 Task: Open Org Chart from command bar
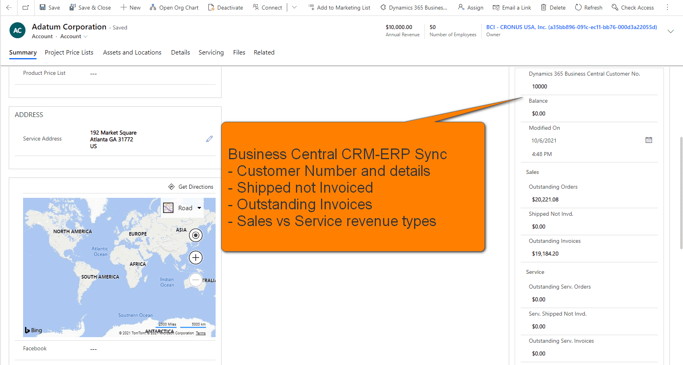point(174,8)
